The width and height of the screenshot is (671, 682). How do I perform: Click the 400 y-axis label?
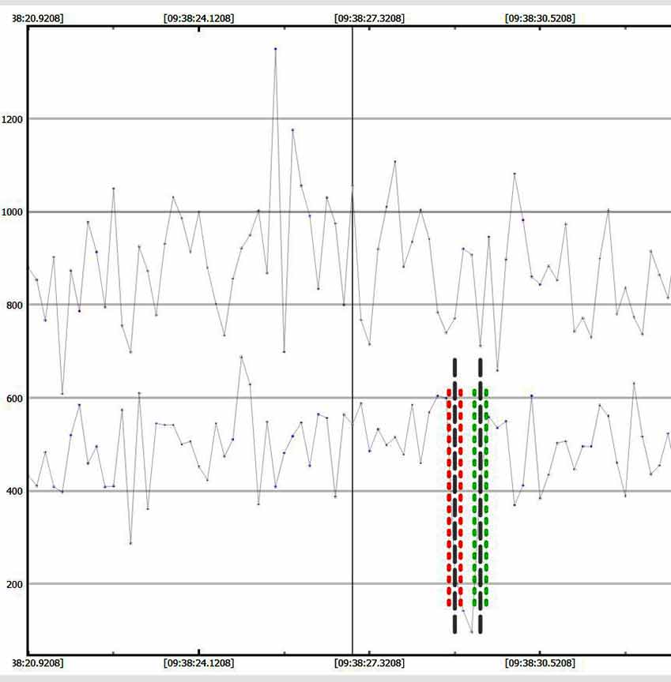pos(14,492)
